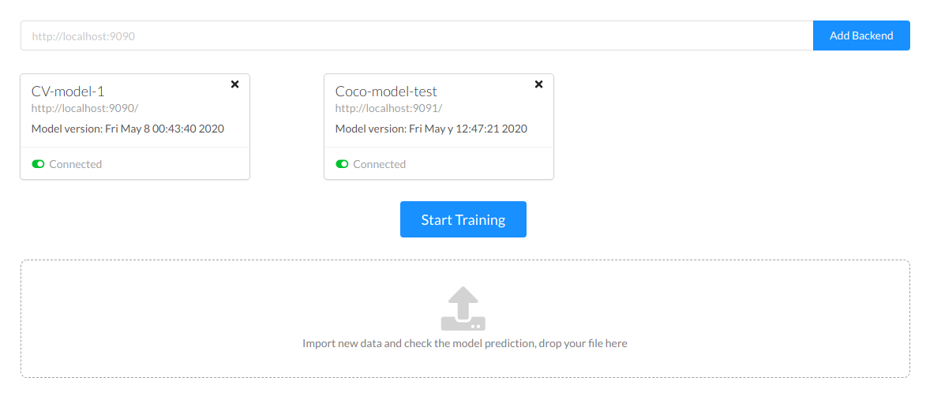
Task: Click blank space inside the Coco-model-test card footer
Action: [x=485, y=164]
